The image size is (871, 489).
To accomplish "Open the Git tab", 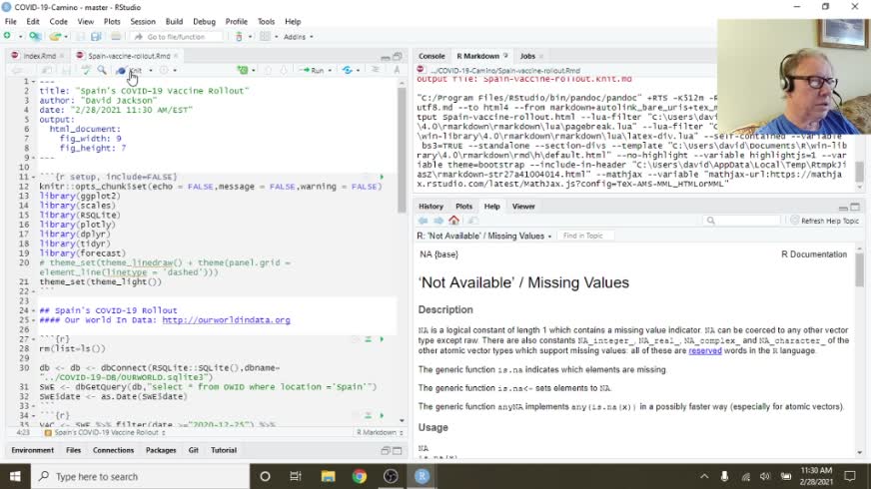I will click(194, 450).
